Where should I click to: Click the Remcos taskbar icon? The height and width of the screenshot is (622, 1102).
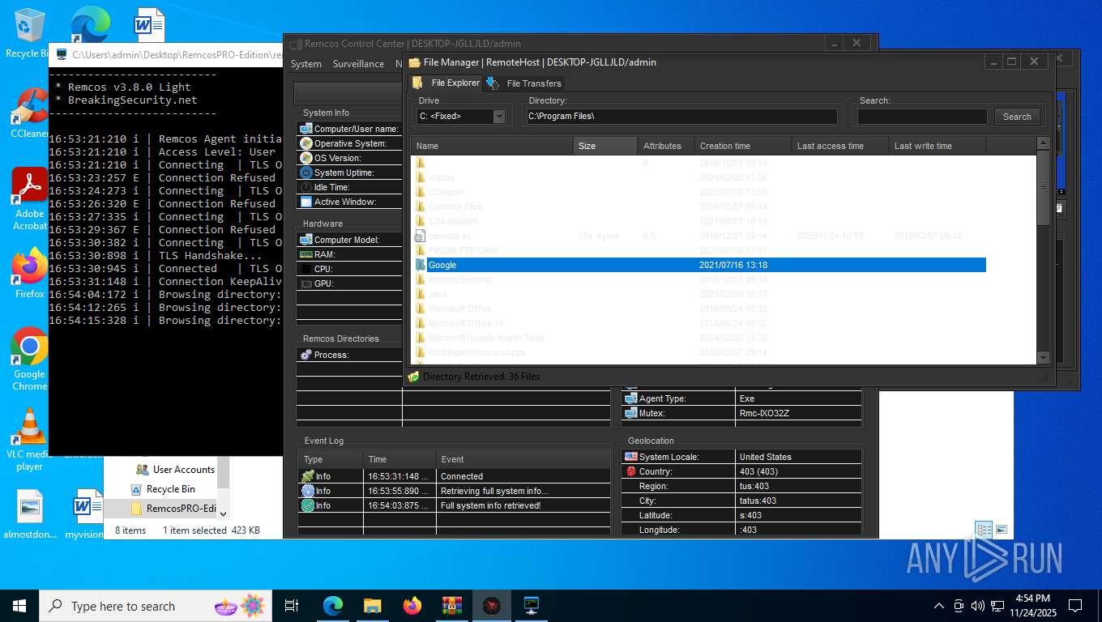[492, 606]
